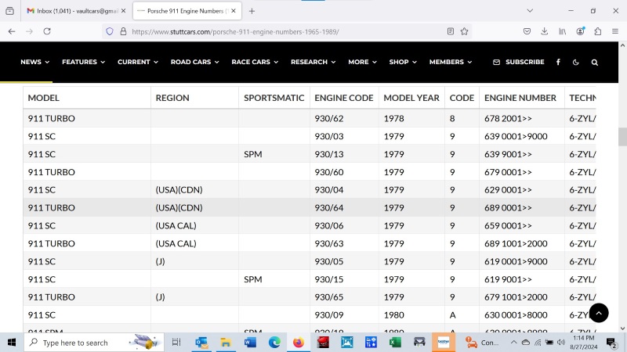Open the site search magnifier icon

[x=595, y=63]
